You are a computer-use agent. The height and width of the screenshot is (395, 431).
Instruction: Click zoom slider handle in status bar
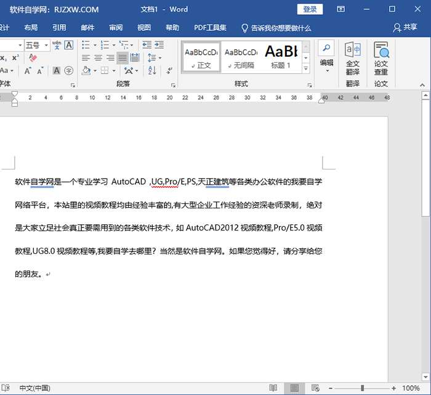tap(362, 388)
